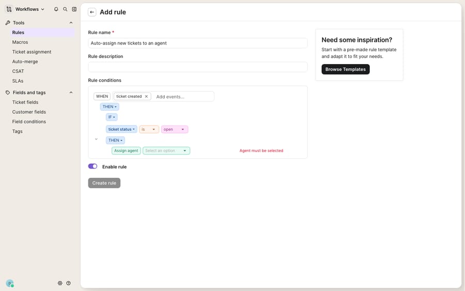Open Macros in the sidebar

pos(20,42)
